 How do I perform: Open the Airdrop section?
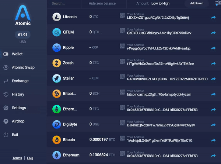pyautogui.click(x=14, y=121)
